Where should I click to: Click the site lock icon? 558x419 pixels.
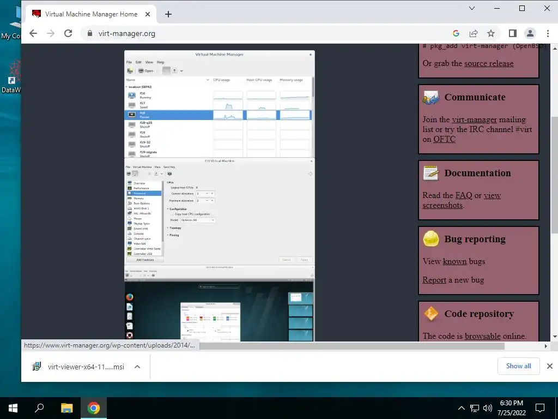pyautogui.click(x=90, y=33)
